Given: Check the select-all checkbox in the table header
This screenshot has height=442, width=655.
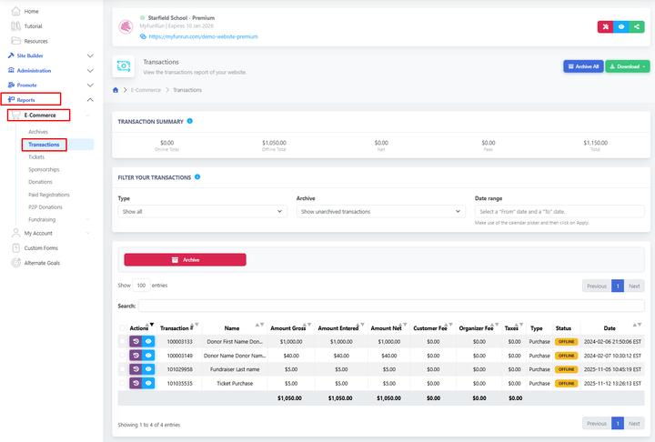Looking at the screenshot, I should (x=123, y=327).
